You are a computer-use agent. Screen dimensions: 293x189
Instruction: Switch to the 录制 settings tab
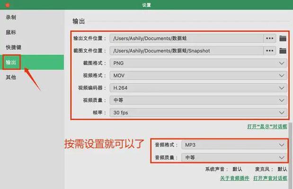coord(32,17)
